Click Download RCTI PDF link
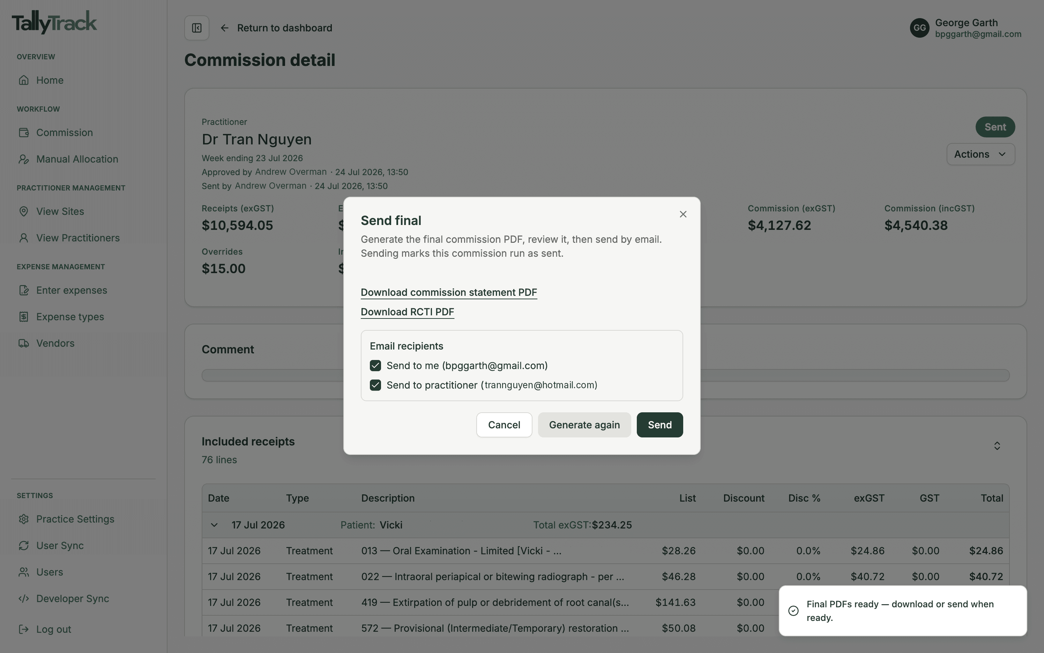This screenshot has width=1044, height=653. [x=407, y=312]
